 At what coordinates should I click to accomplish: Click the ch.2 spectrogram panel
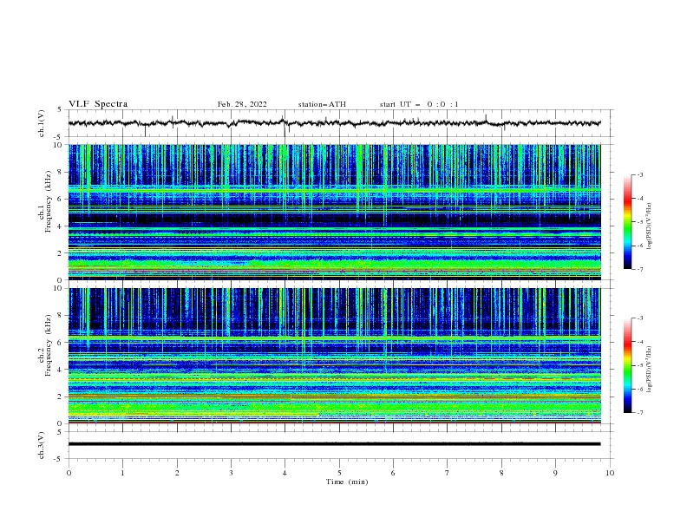[334, 356]
